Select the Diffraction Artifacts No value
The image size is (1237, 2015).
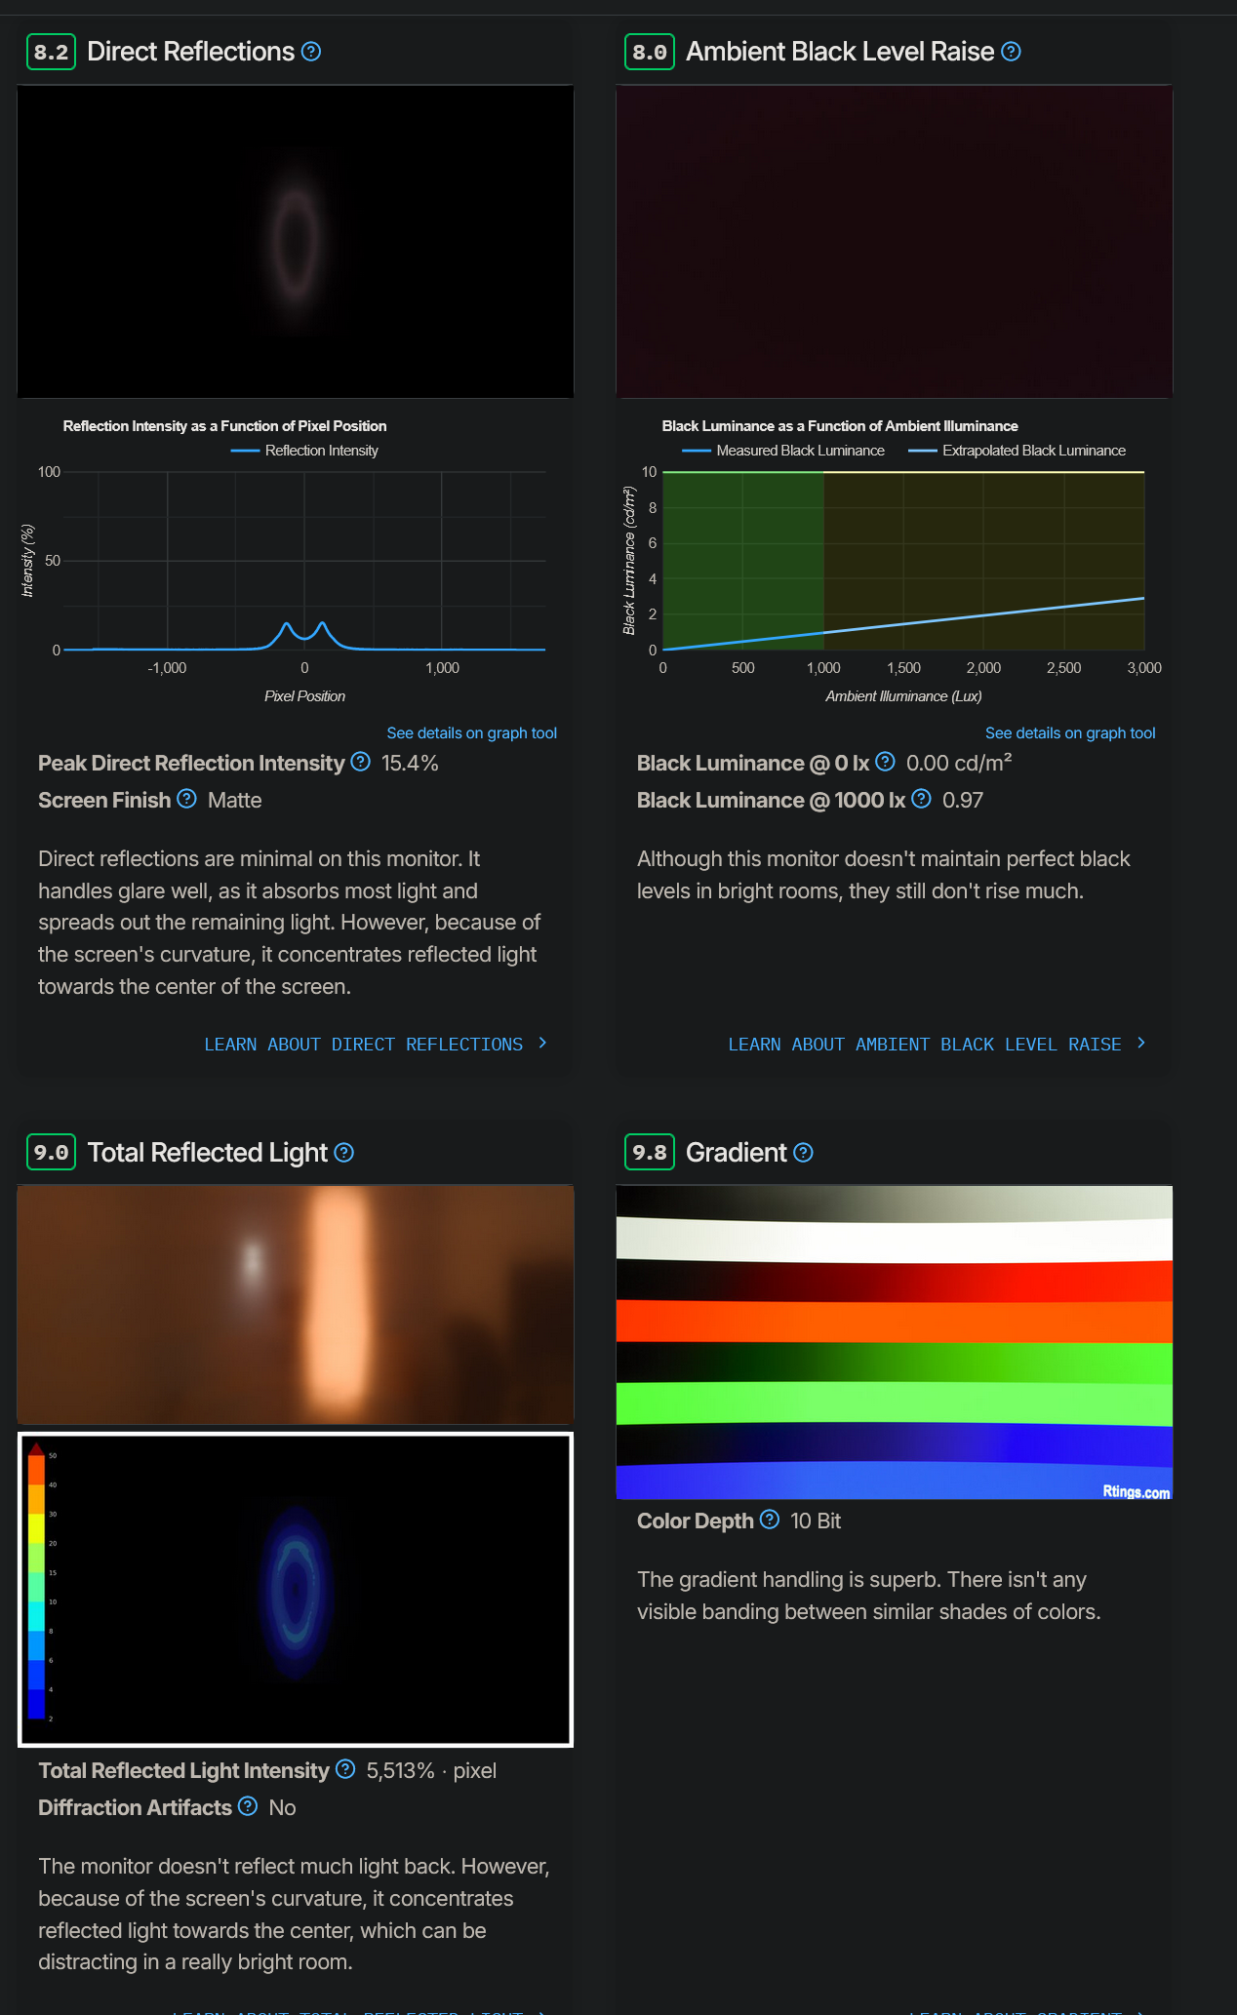[282, 1807]
